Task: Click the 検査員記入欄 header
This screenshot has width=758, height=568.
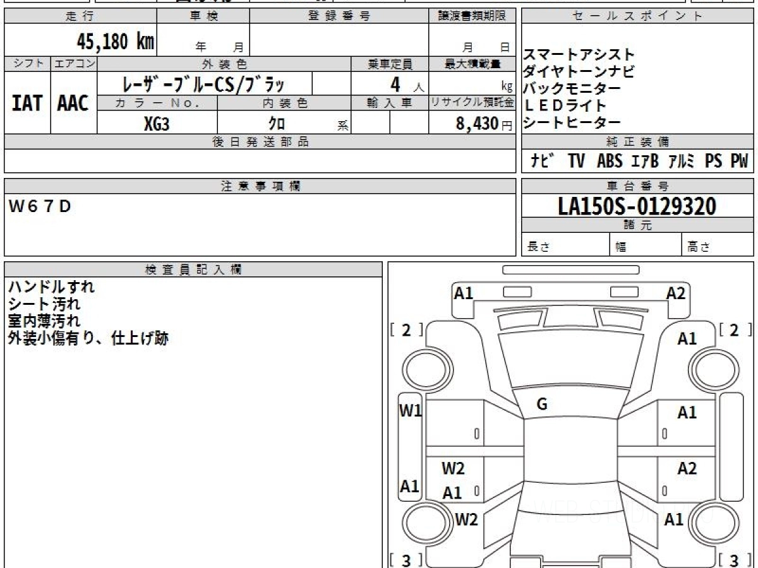Action: point(193,269)
